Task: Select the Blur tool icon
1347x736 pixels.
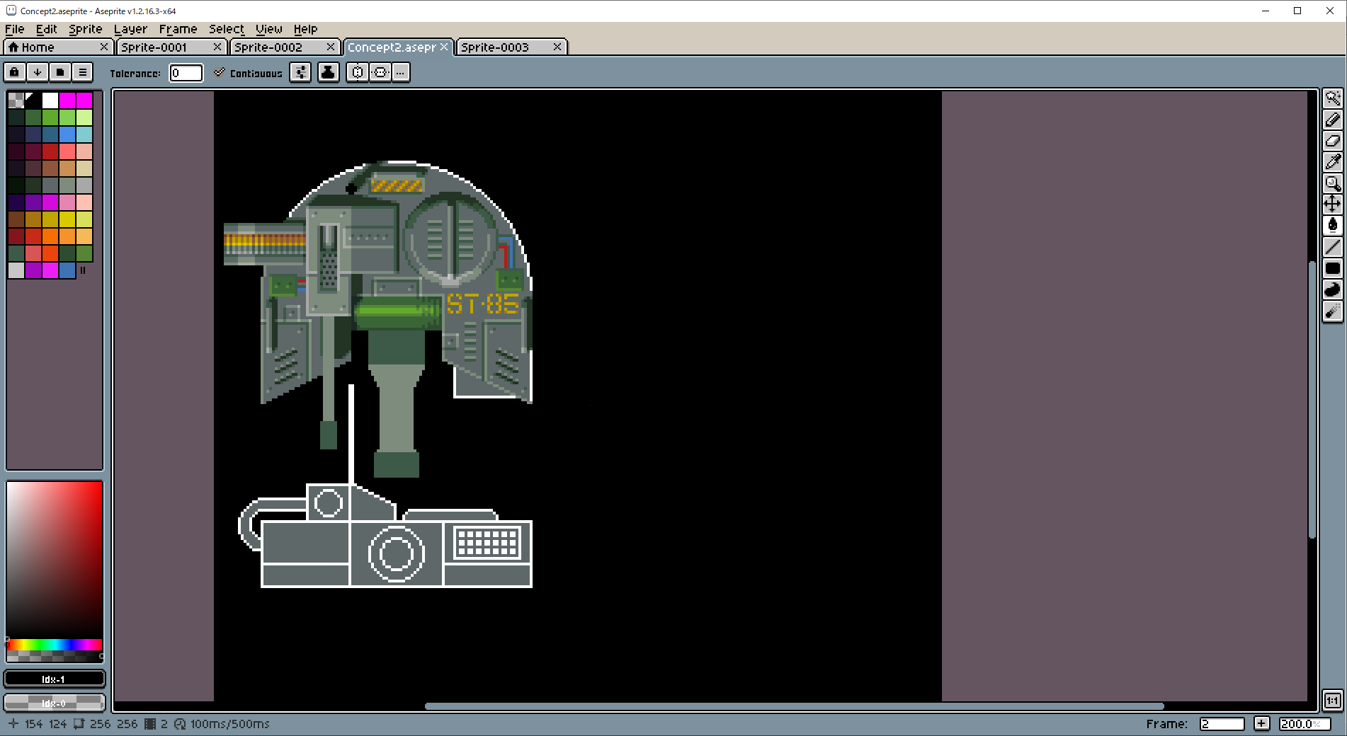Action: pos(1332,311)
